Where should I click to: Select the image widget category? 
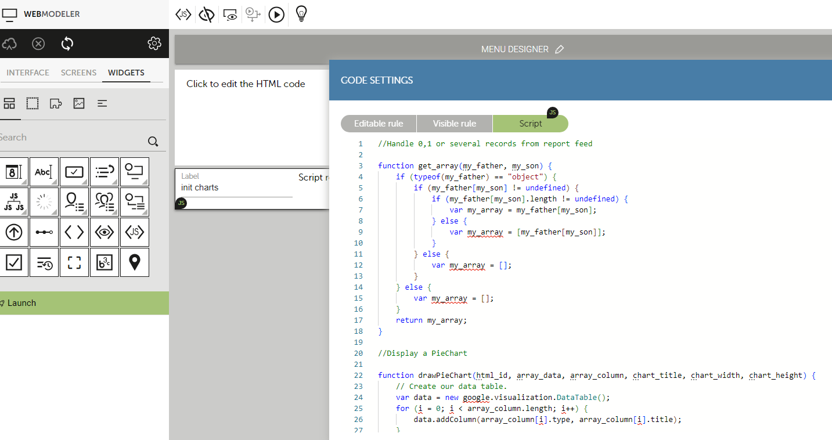click(x=79, y=103)
